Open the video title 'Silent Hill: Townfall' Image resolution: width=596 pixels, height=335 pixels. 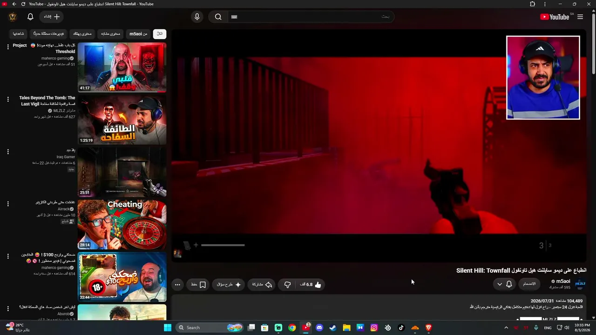(x=521, y=270)
